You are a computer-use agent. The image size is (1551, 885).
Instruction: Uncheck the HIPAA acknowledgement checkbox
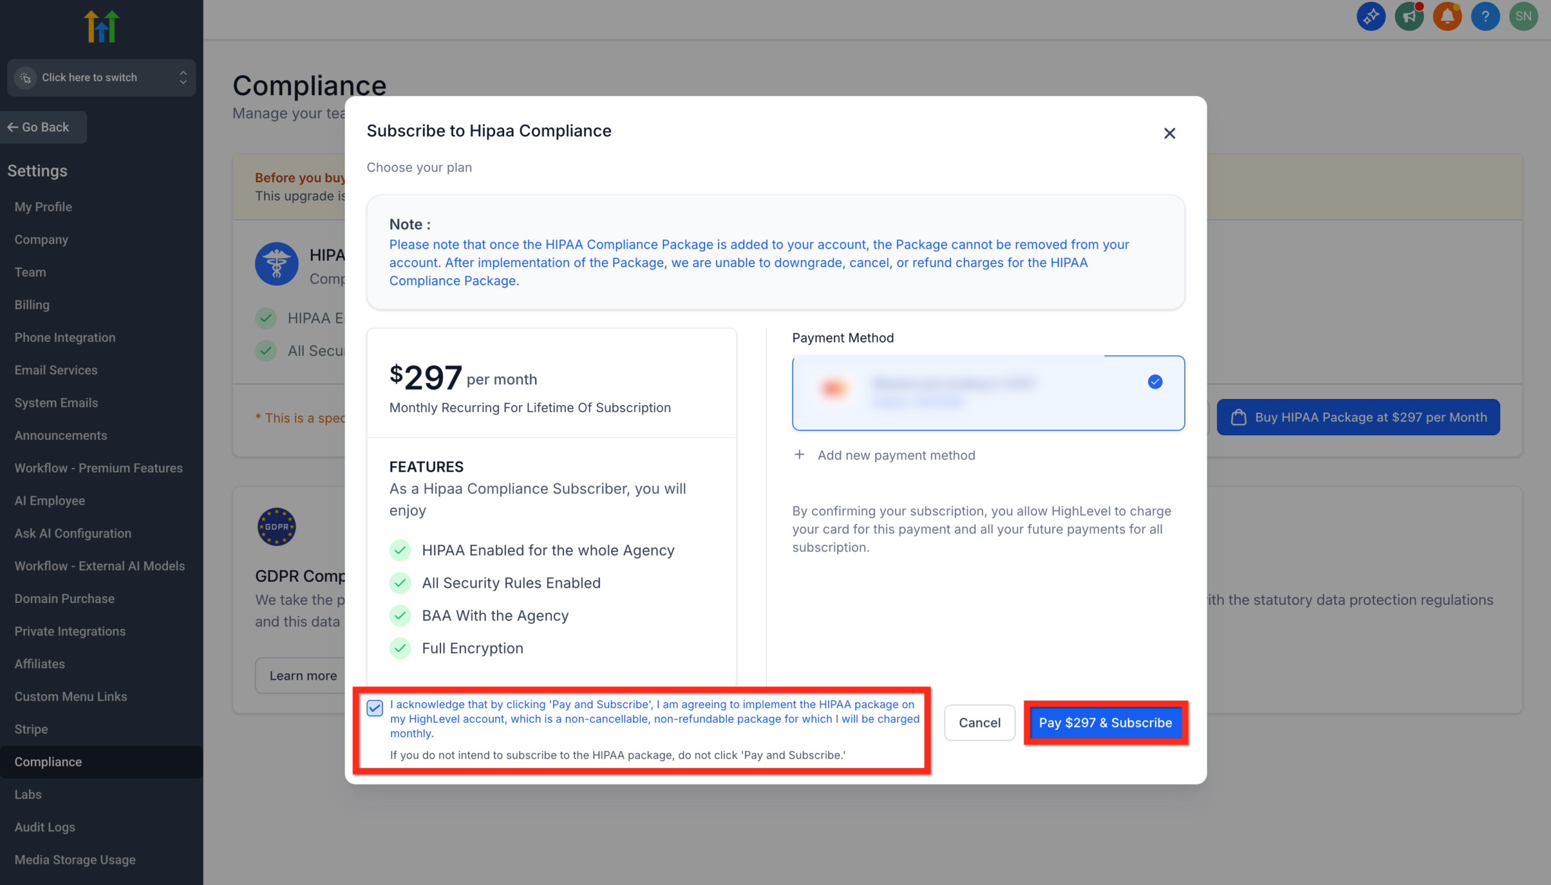point(374,708)
